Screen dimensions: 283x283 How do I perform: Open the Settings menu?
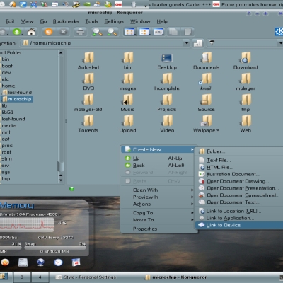tap(114, 21)
